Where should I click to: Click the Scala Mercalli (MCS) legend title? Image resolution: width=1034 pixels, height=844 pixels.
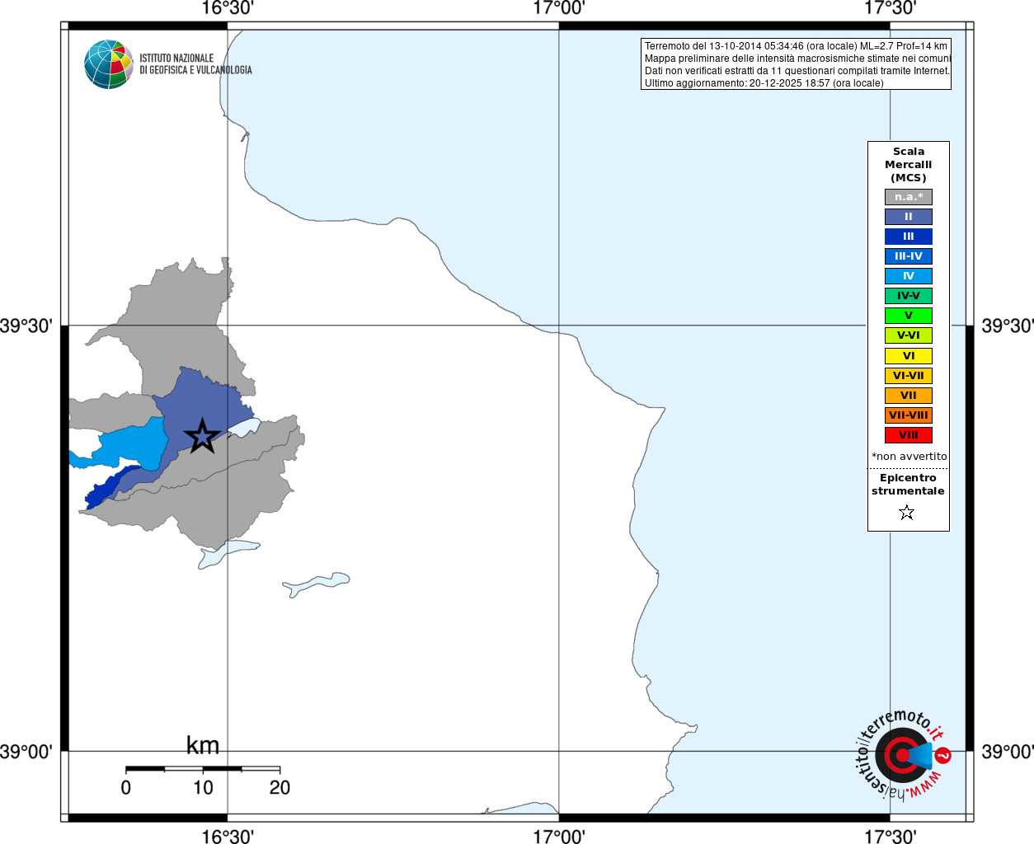click(909, 165)
